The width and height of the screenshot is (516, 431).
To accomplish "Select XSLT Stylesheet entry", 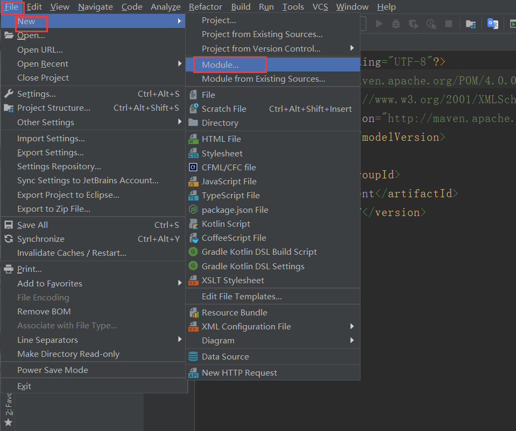I will [273, 281].
